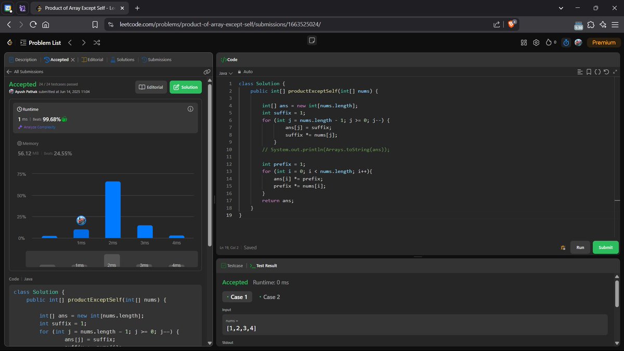Open the note icon in top center
This screenshot has height=351, width=624.
[312, 41]
